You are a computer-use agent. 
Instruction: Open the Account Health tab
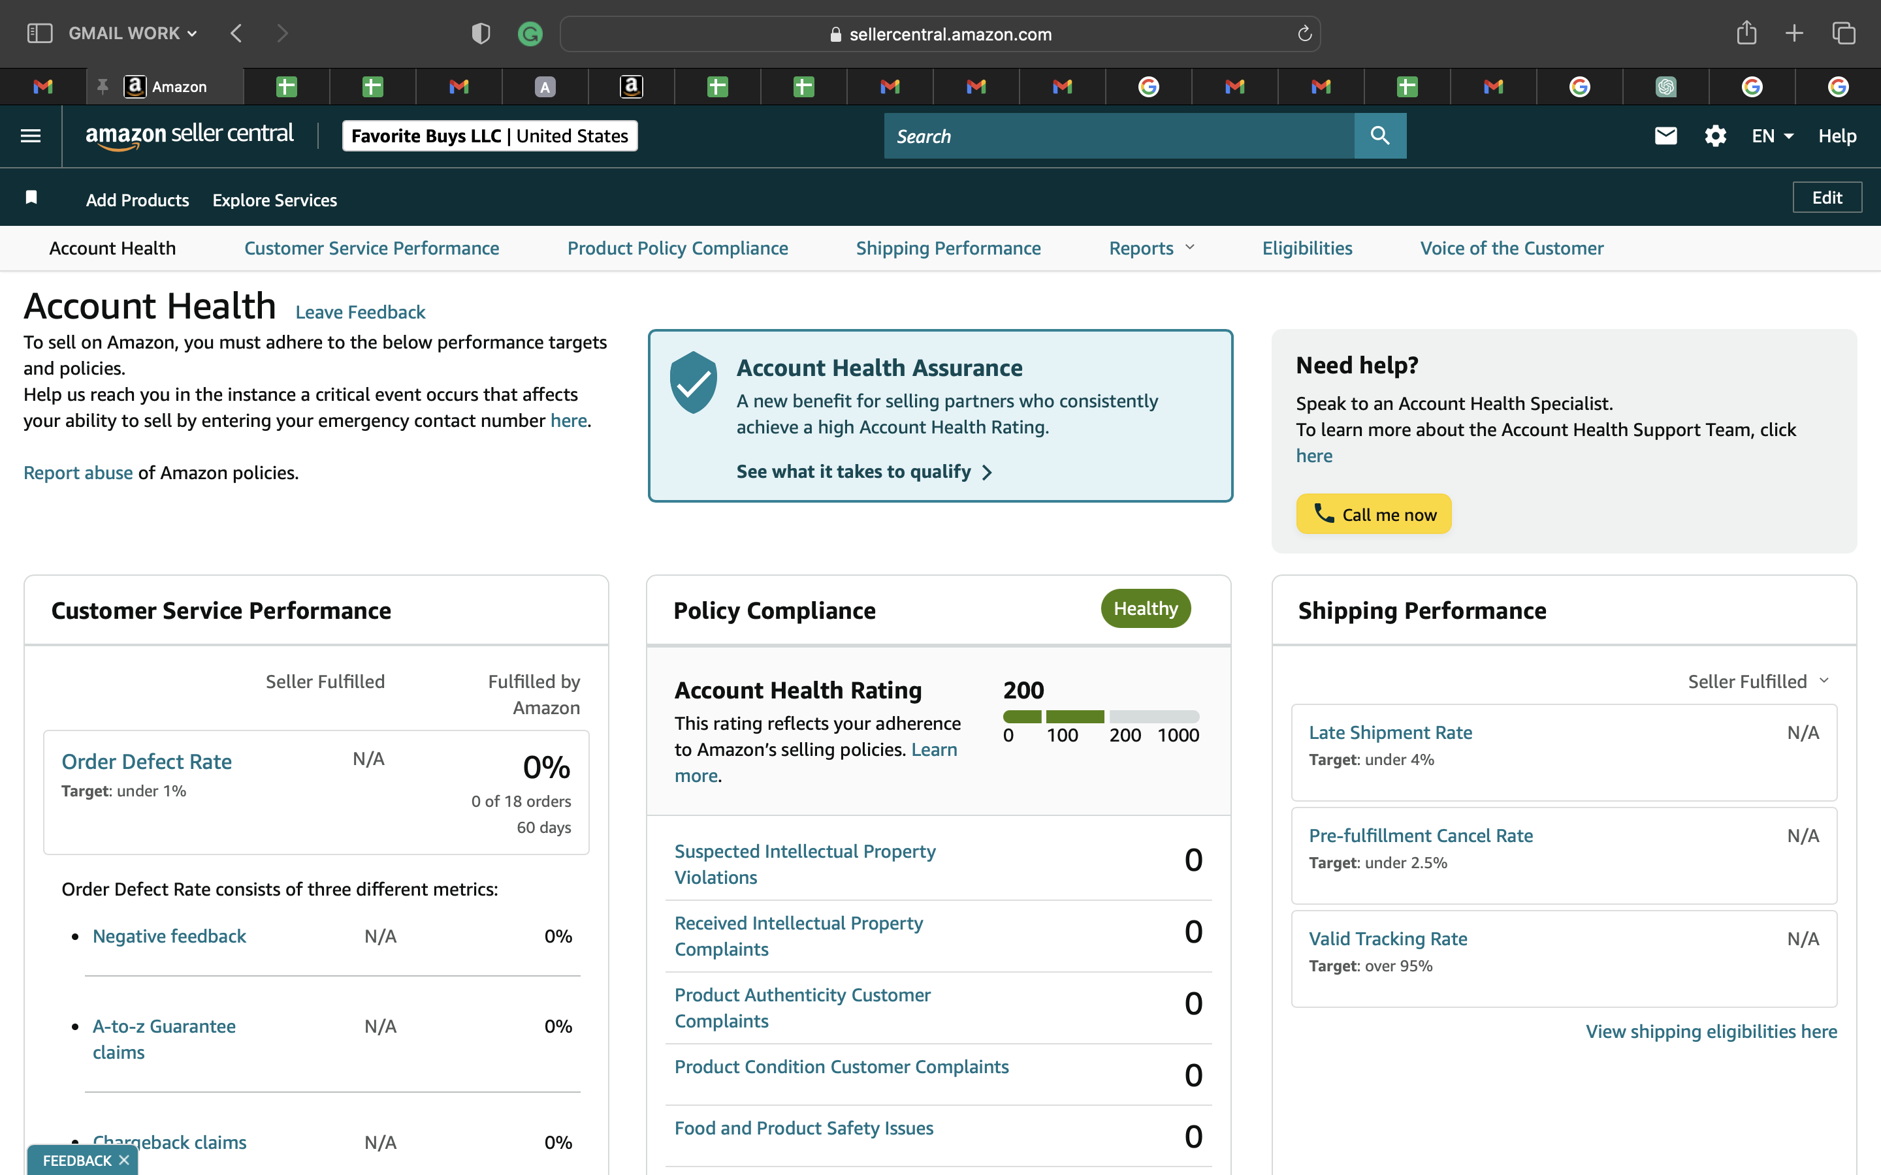113,248
